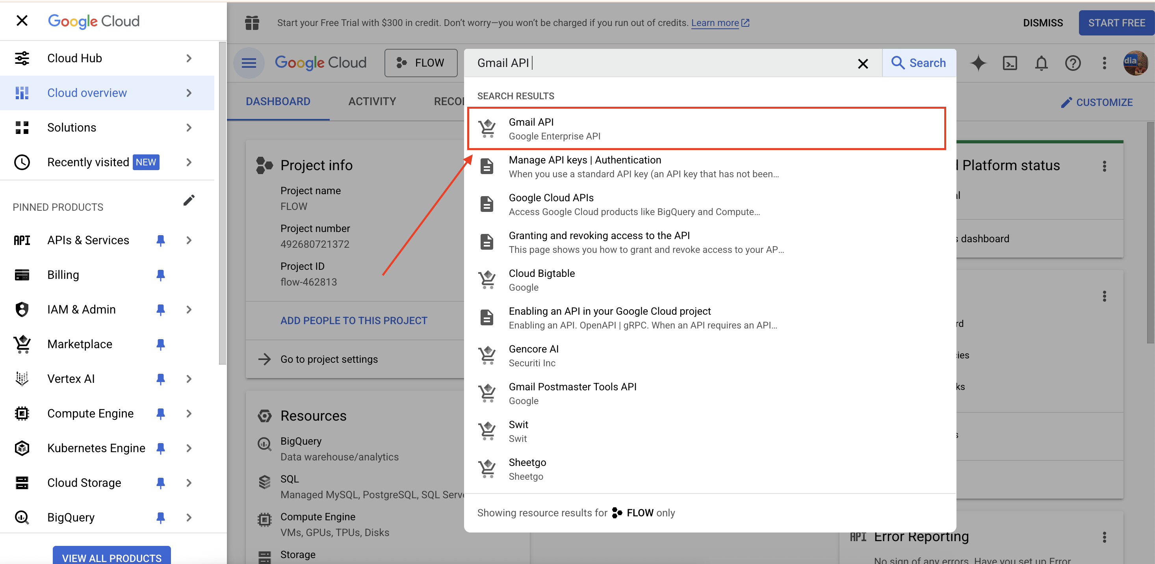Click the hamburger navigation menu icon

pos(249,63)
